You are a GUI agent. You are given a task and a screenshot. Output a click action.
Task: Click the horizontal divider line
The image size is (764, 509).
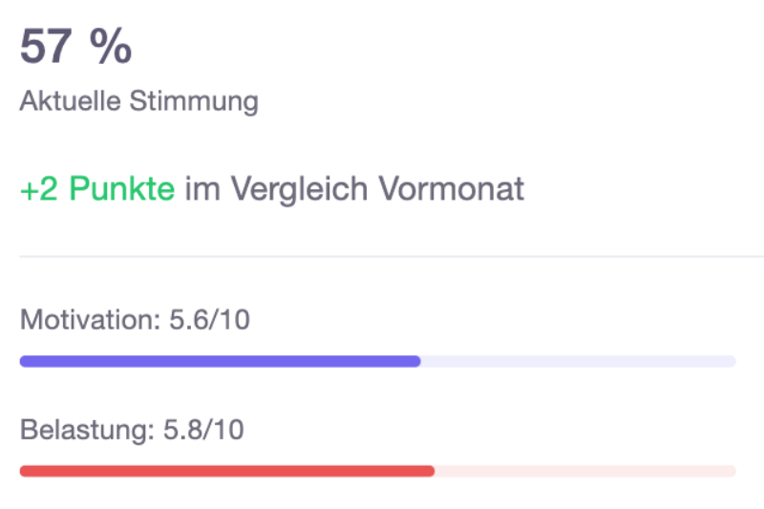click(x=392, y=256)
